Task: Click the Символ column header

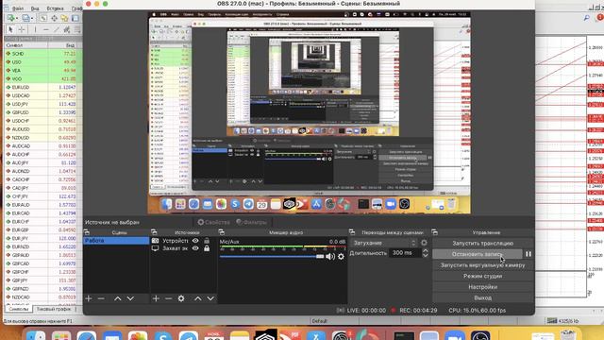Action: pos(25,45)
